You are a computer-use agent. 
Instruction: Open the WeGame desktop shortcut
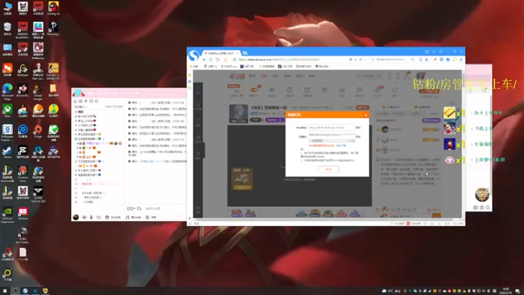[23, 69]
